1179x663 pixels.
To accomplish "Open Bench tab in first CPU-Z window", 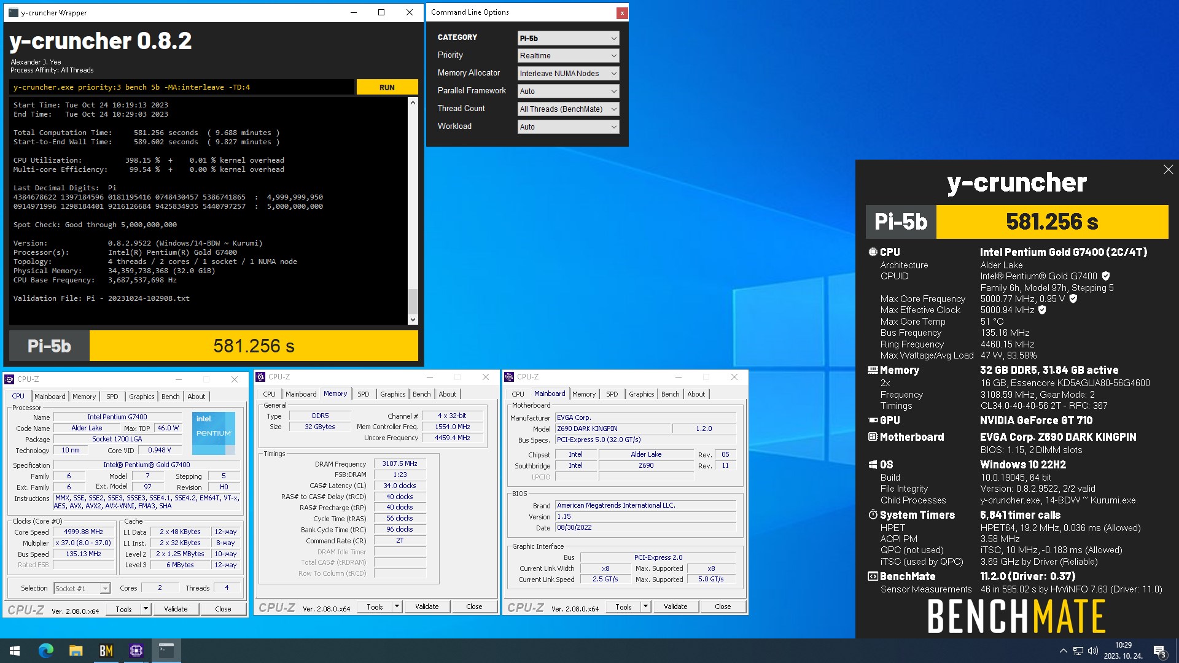I will [x=171, y=397].
